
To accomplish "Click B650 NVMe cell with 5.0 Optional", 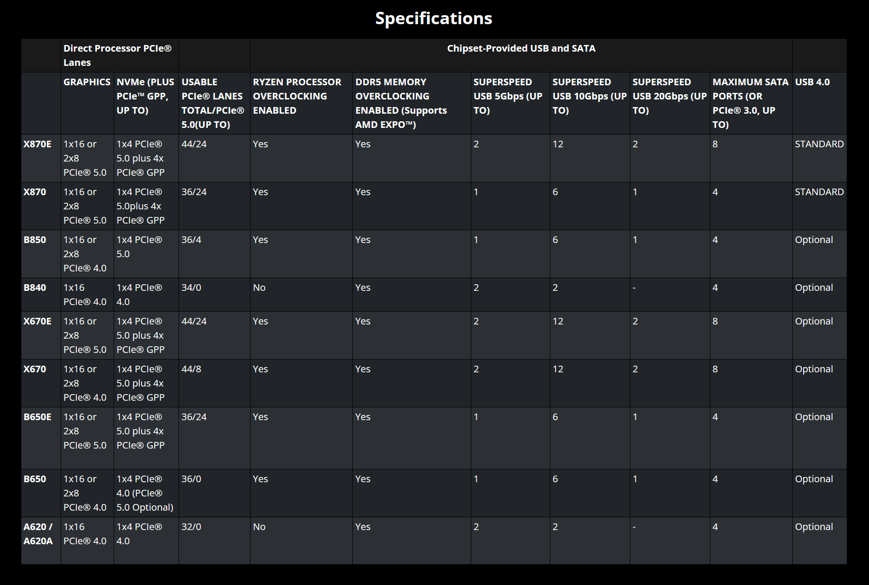I will (x=146, y=493).
